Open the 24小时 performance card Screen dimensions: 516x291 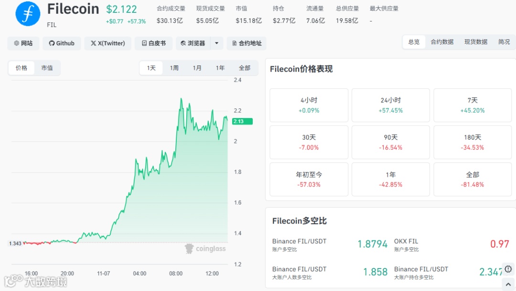click(x=391, y=105)
